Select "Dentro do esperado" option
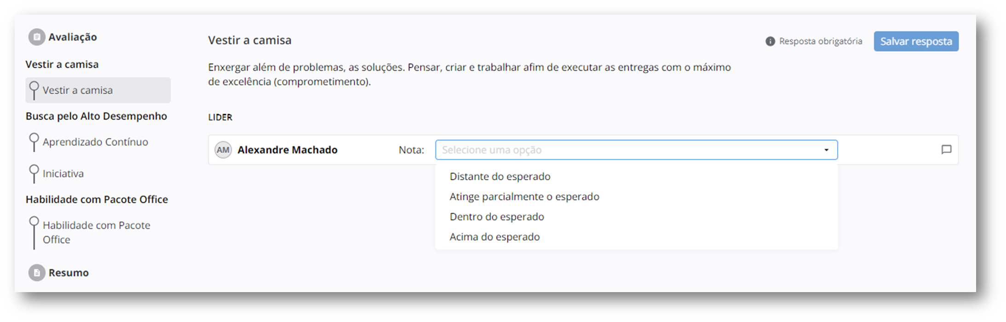Viewport: 1006px width, 322px height. tap(497, 217)
